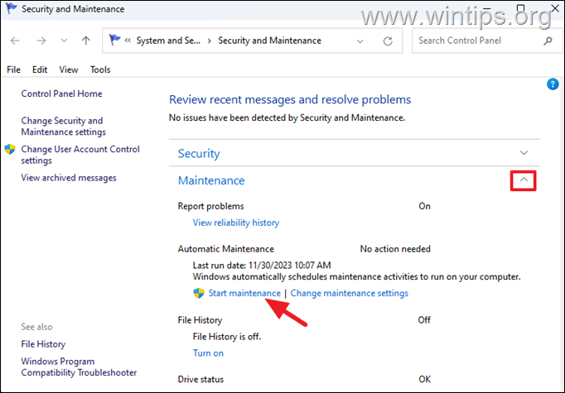Refresh the Security and Maintenance page
This screenshot has width=565, height=393.
(388, 41)
